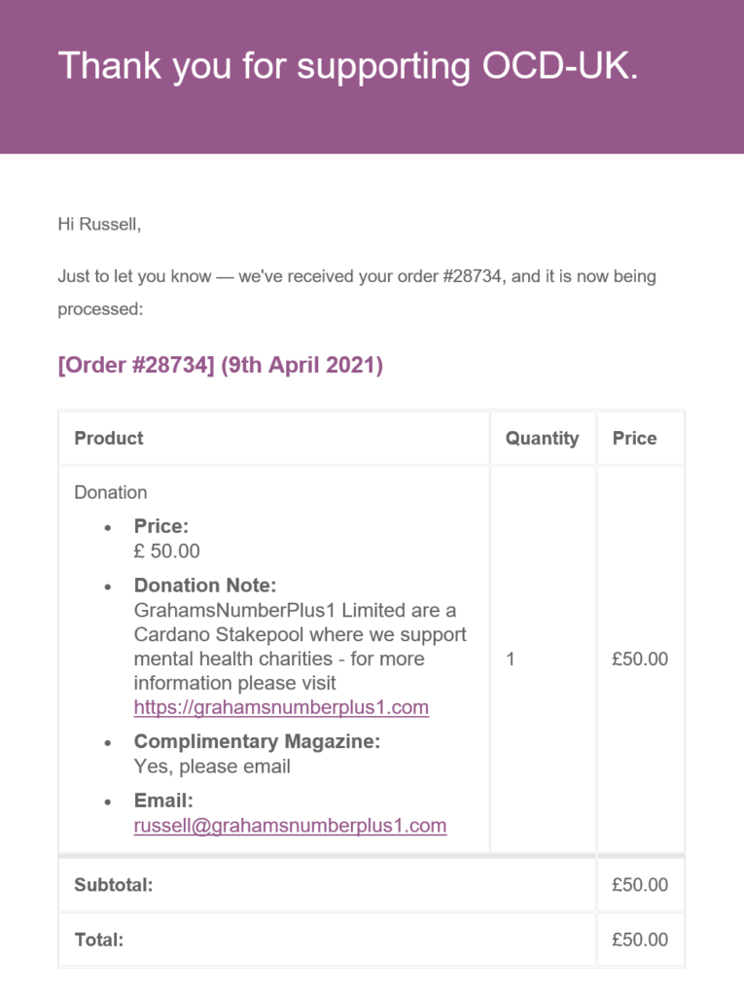This screenshot has width=744, height=996.
Task: Click the £50.00 price in the Donation row
Action: (640, 659)
